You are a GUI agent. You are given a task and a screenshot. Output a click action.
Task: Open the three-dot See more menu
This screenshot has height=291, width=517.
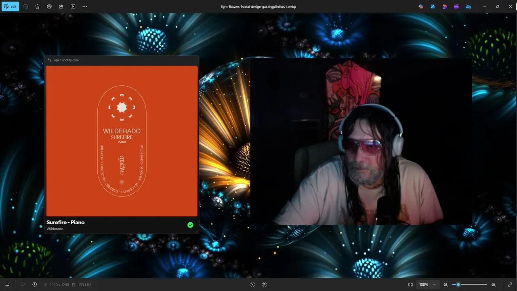[x=85, y=6]
